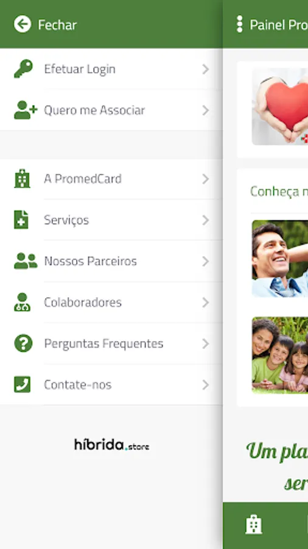Open the Nossos Parceiros menu entry

point(111,261)
